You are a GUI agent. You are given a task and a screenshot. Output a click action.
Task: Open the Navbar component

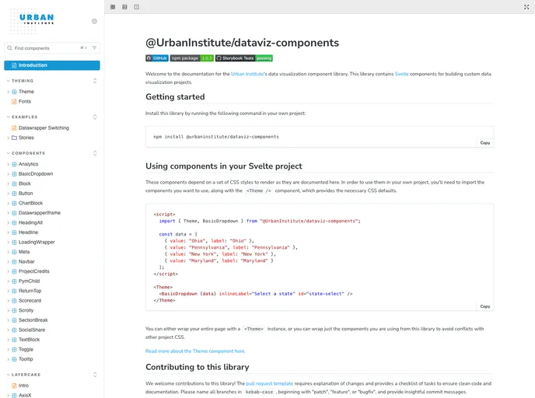point(26,262)
